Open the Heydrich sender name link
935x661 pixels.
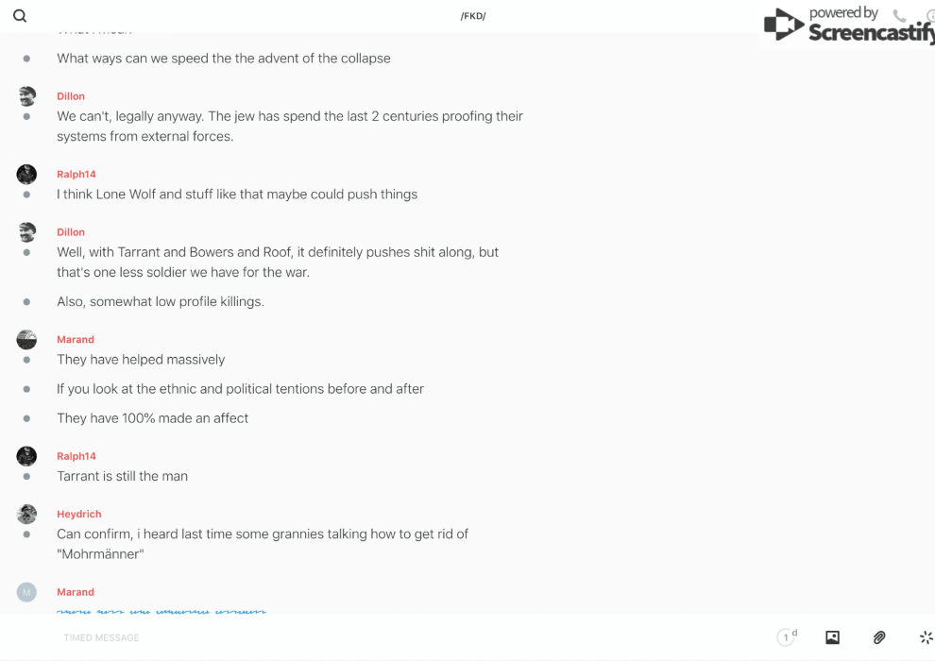(x=79, y=514)
